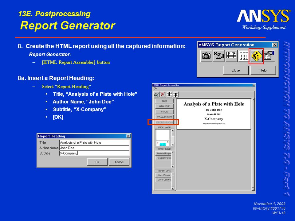Image resolution: width=295 pixels, height=221 pixels.
Task: Click the move-down arrow toolbar icon
Action: pos(175,94)
